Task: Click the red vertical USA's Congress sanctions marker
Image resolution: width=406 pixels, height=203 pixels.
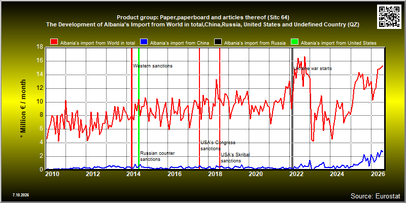Action: [199, 109]
